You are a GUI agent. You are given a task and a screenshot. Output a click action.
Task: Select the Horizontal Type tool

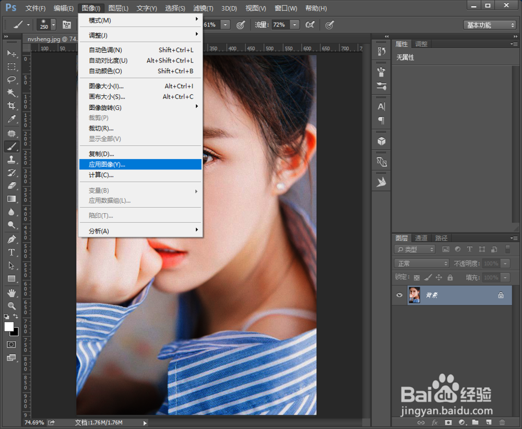coord(11,252)
